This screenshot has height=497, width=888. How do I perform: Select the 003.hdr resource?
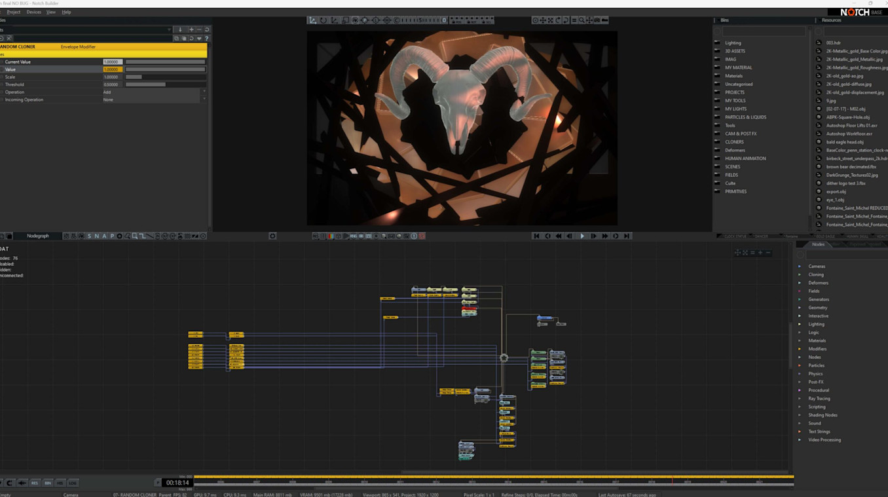pyautogui.click(x=833, y=43)
